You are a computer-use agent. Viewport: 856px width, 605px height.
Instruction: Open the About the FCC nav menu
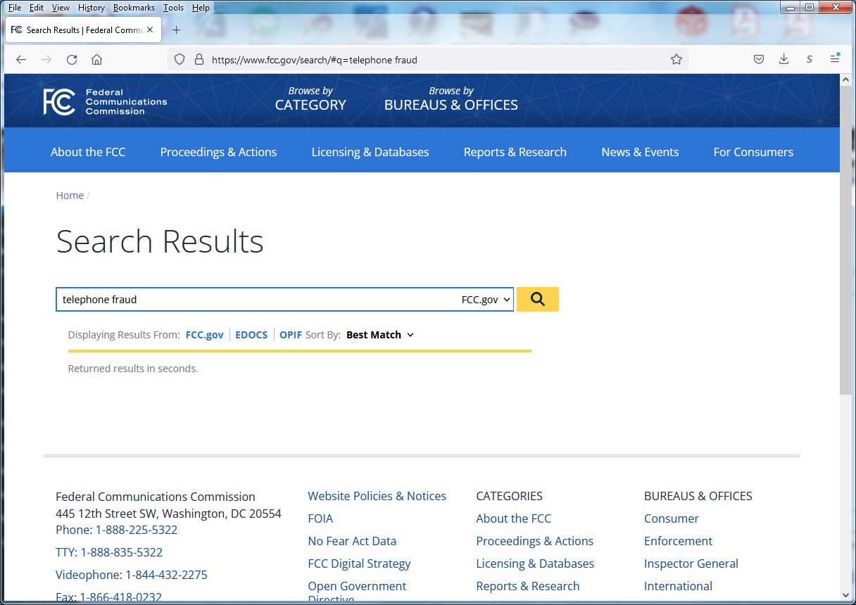pyautogui.click(x=88, y=152)
